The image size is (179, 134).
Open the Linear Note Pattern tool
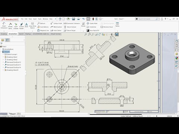point(32,26)
